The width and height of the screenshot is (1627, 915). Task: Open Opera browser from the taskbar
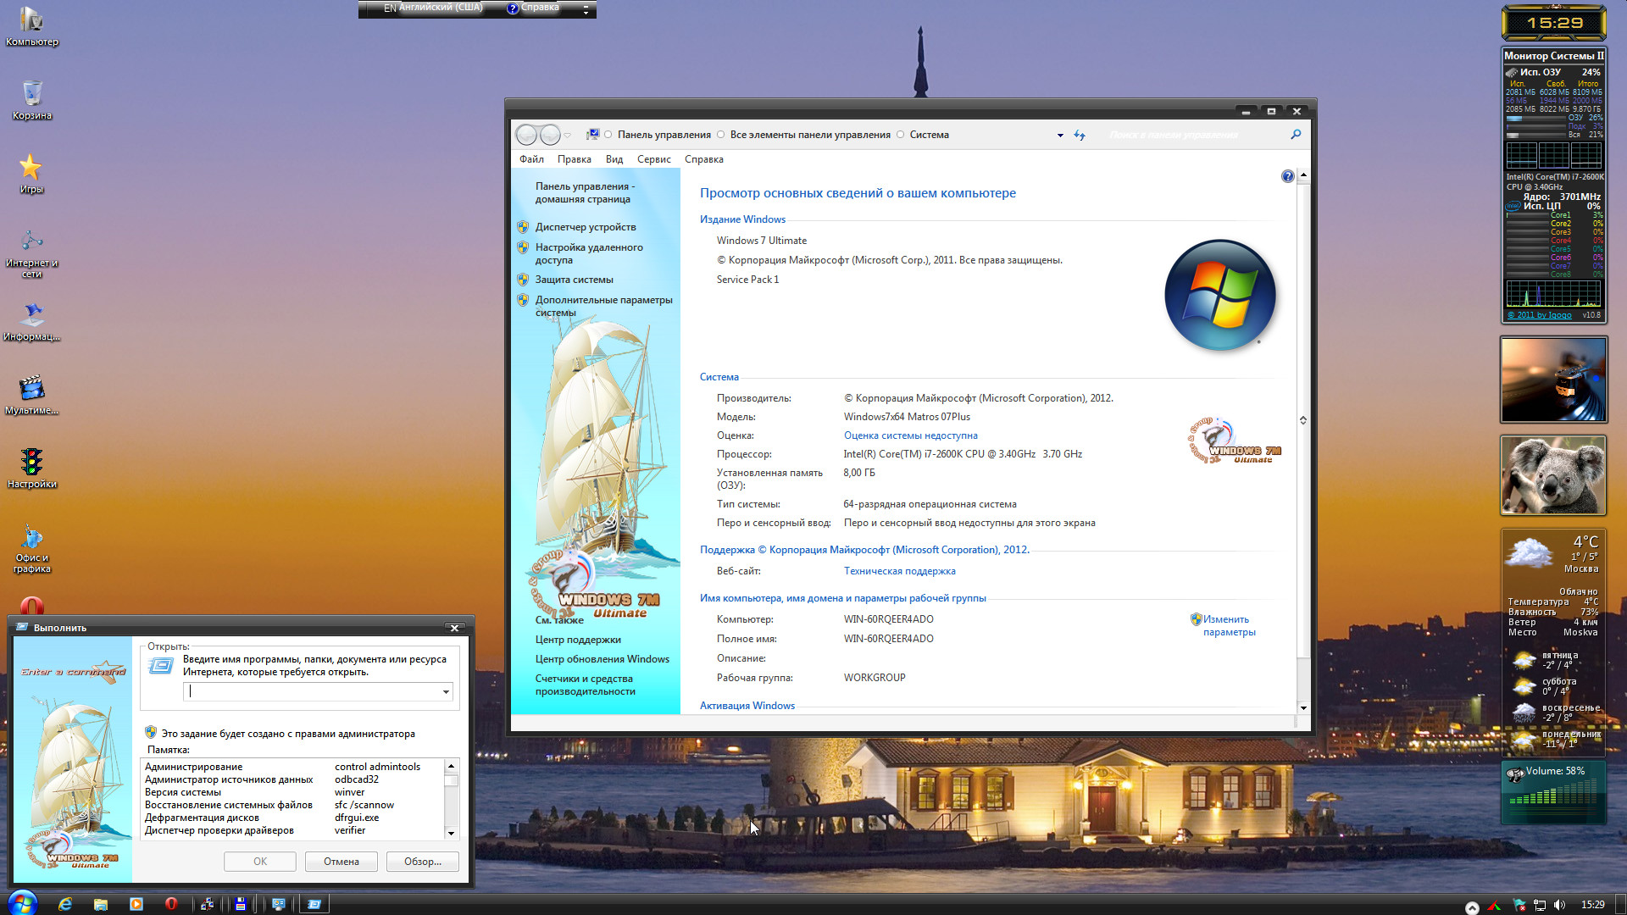[171, 904]
